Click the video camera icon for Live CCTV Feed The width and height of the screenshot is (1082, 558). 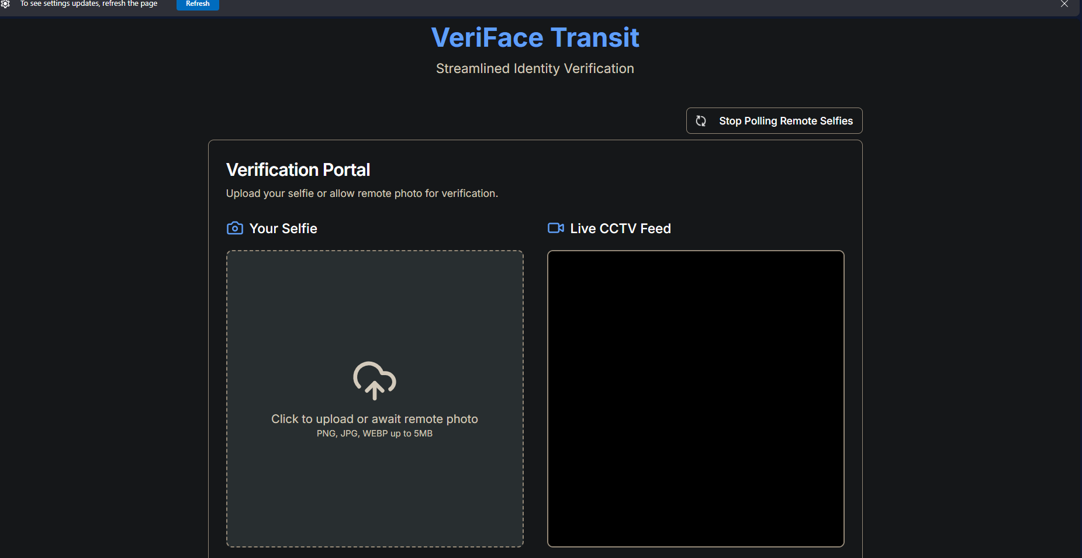coord(556,228)
